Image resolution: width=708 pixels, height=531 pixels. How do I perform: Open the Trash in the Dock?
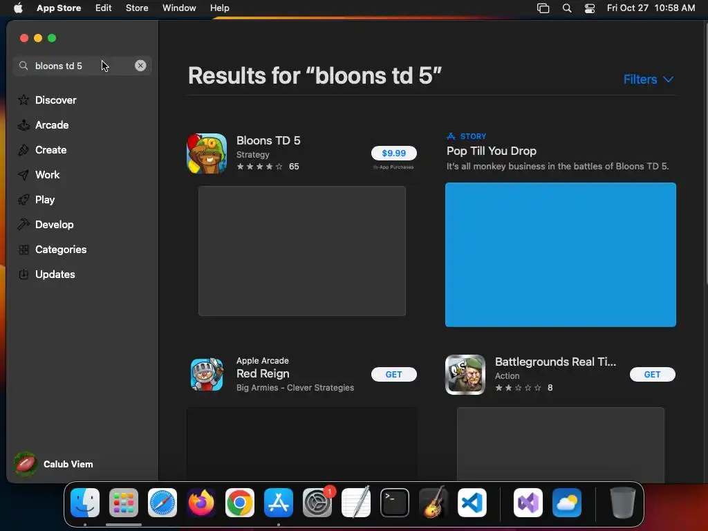[623, 503]
